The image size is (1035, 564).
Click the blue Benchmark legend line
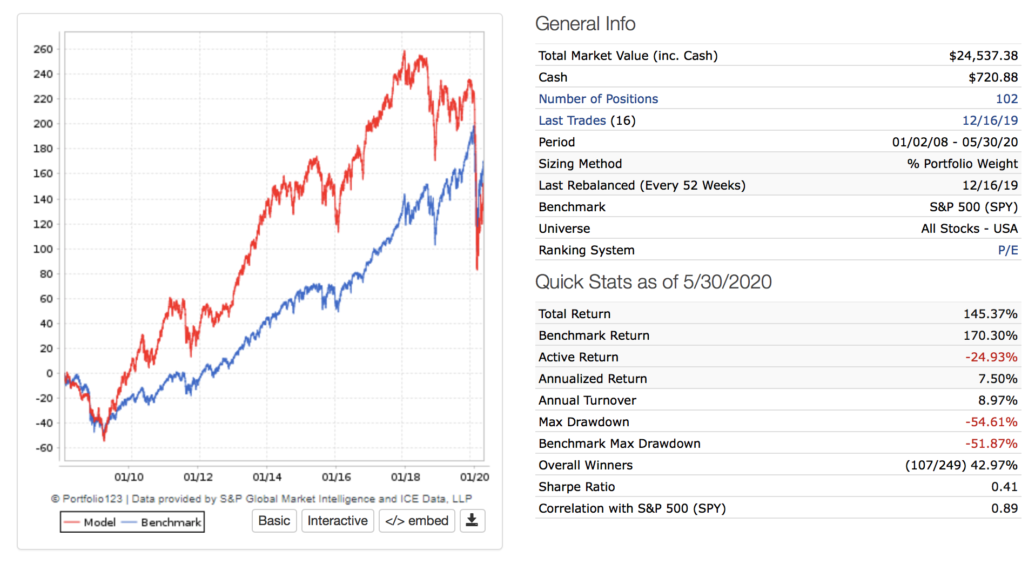point(130,522)
